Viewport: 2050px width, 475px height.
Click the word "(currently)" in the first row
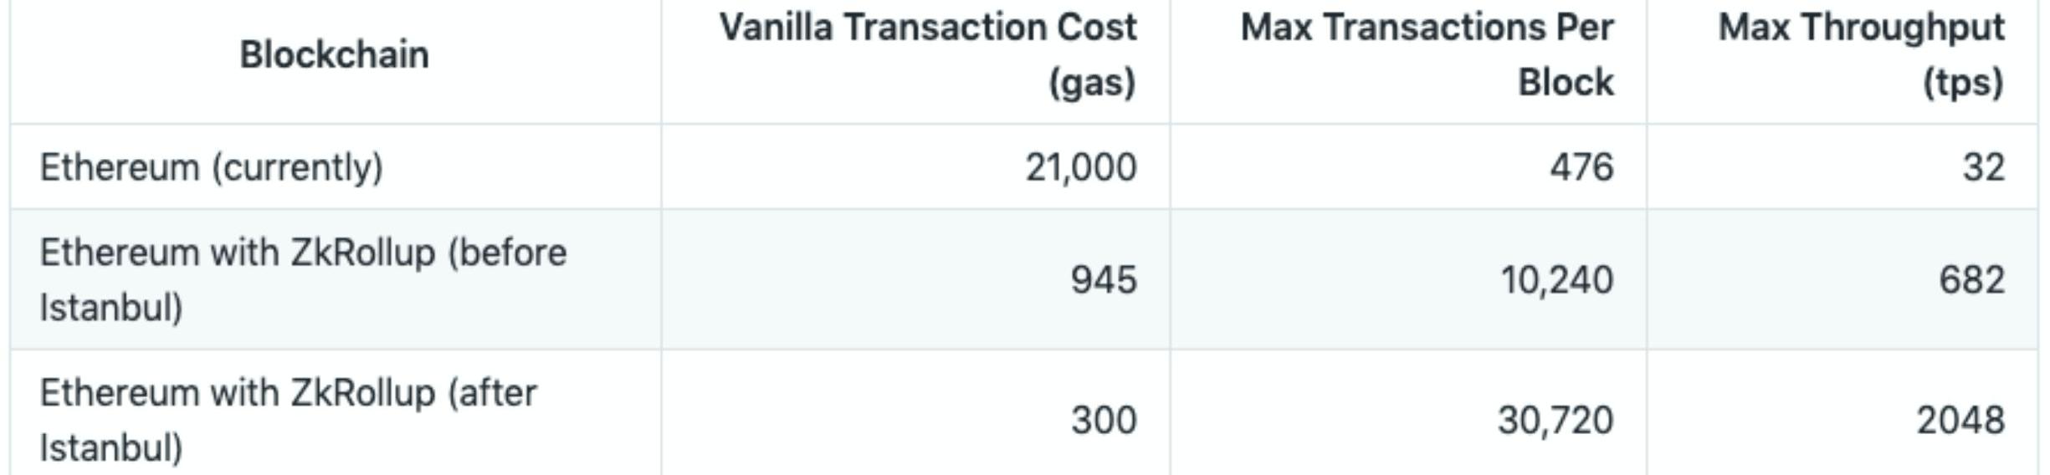coord(297,167)
